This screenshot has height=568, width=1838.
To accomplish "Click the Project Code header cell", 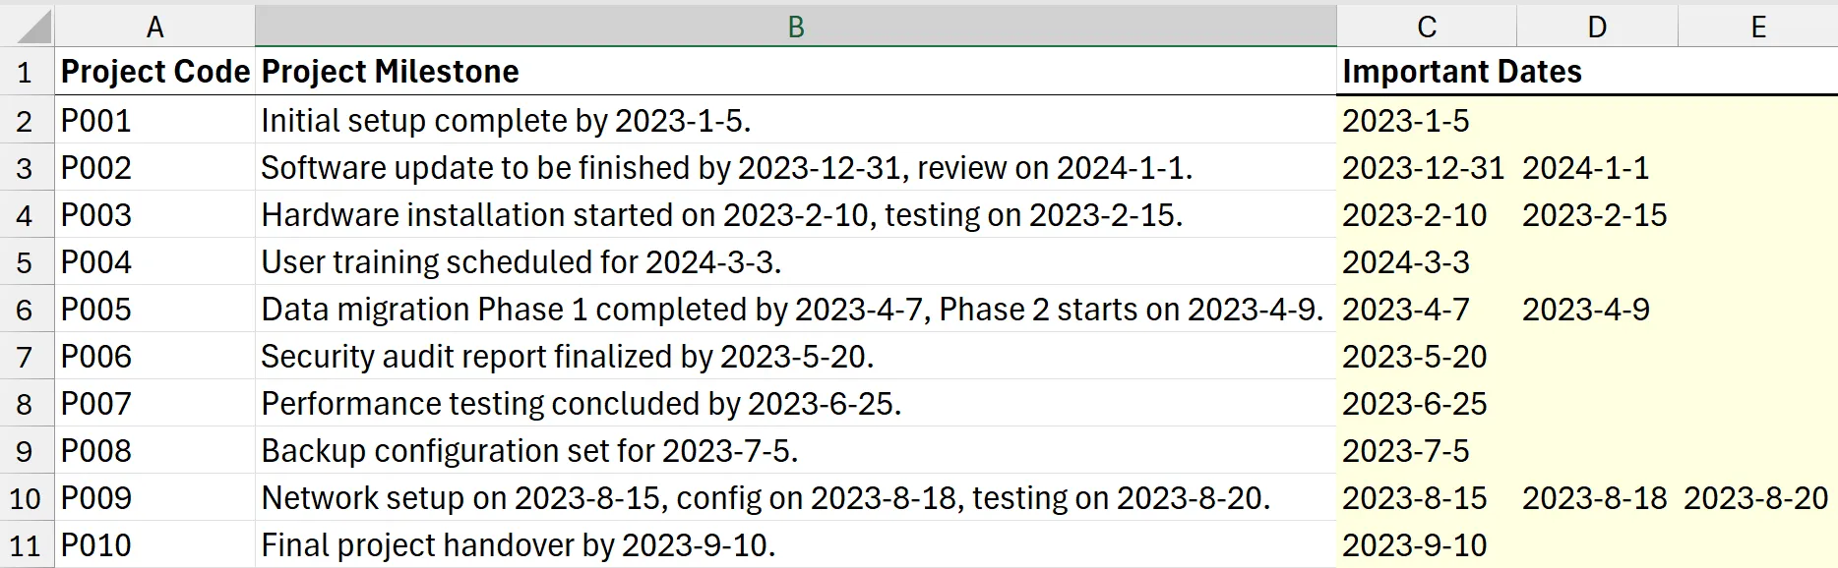I will (x=154, y=72).
